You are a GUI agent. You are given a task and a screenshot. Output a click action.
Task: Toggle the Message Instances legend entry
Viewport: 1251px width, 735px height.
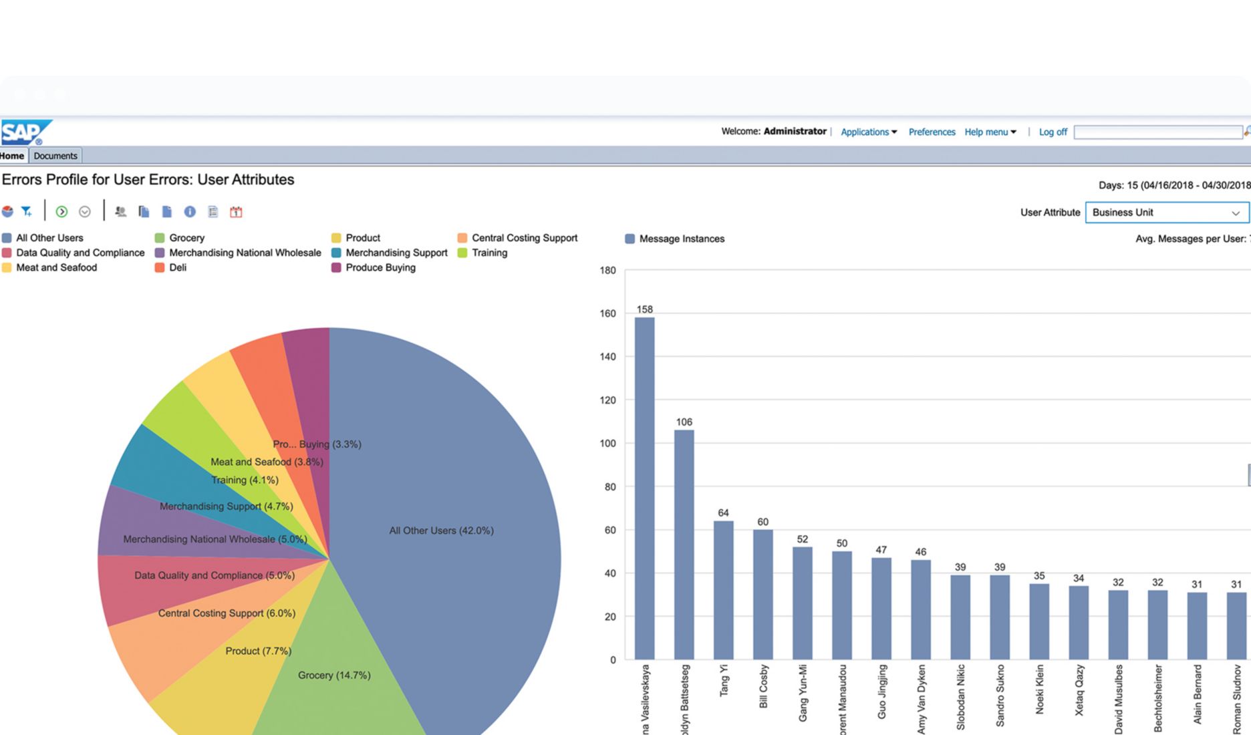pyautogui.click(x=674, y=238)
